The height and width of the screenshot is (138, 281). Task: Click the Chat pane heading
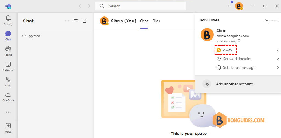(x=29, y=21)
